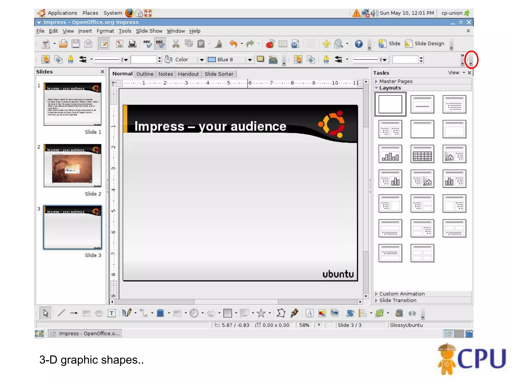The image size is (512, 384).
Task: Open the File menu
Action: tap(40, 31)
